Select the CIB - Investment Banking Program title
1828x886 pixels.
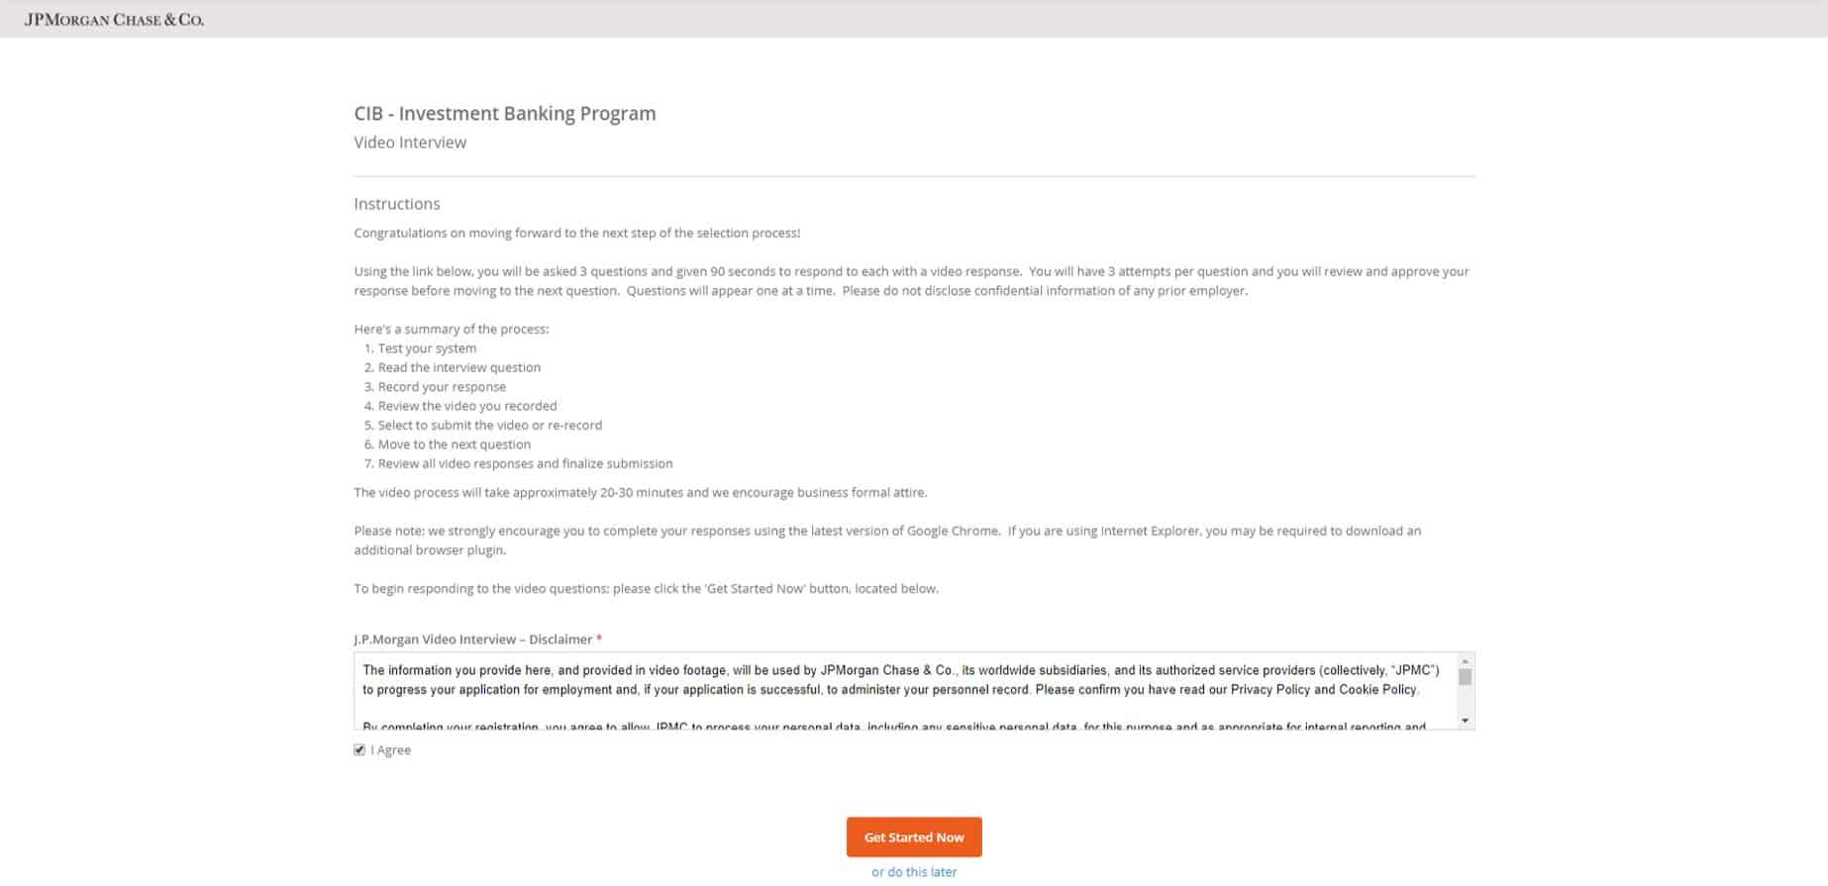[504, 113]
